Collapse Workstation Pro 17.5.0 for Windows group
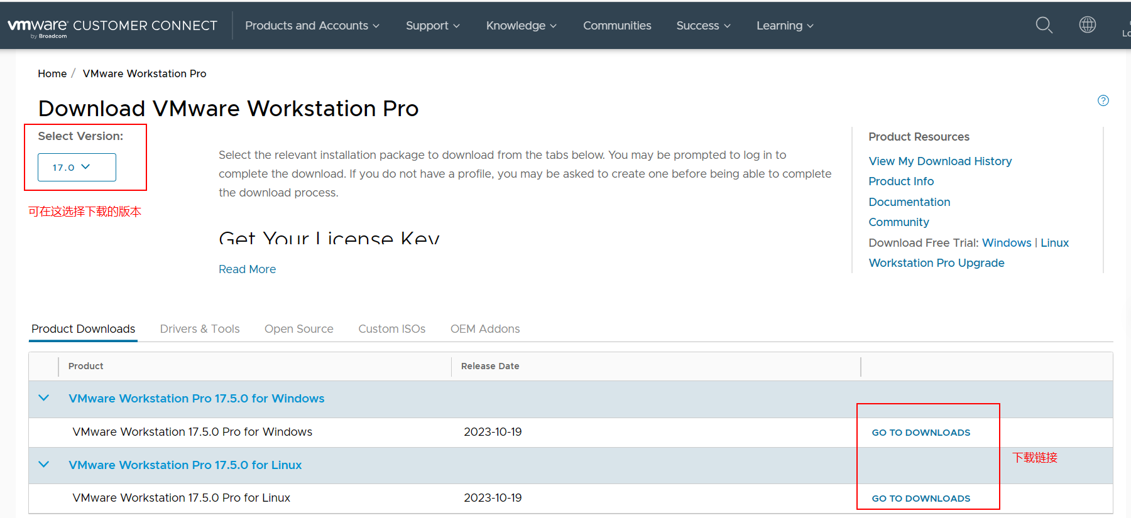This screenshot has width=1131, height=518. tap(44, 398)
